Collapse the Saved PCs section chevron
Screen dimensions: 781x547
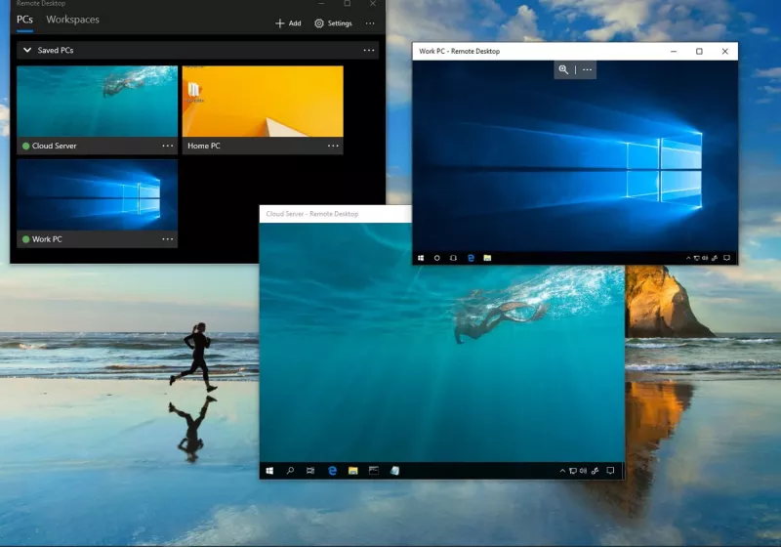pos(27,51)
